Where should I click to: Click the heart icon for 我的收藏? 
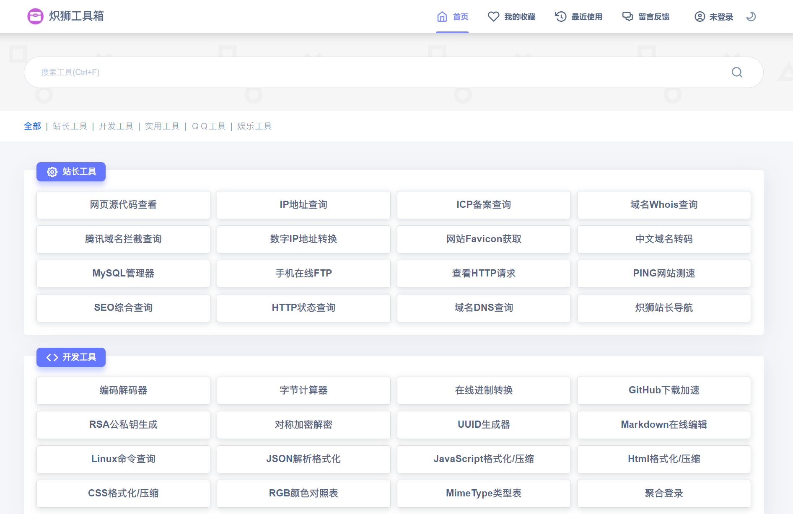(x=493, y=17)
